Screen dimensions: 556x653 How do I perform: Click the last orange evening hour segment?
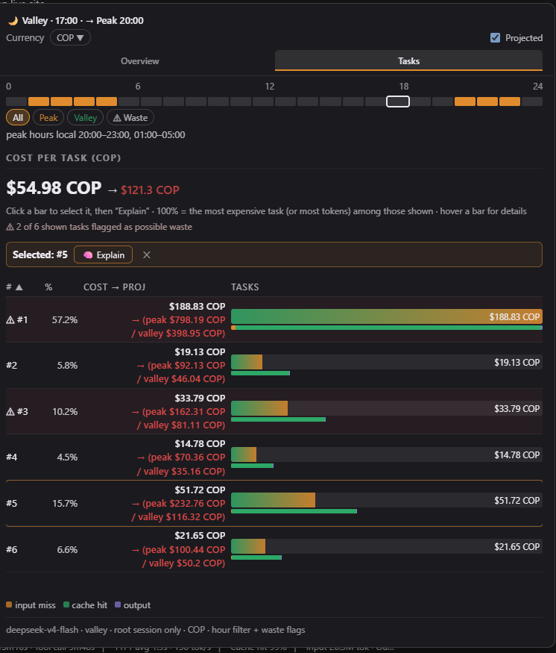pos(510,101)
